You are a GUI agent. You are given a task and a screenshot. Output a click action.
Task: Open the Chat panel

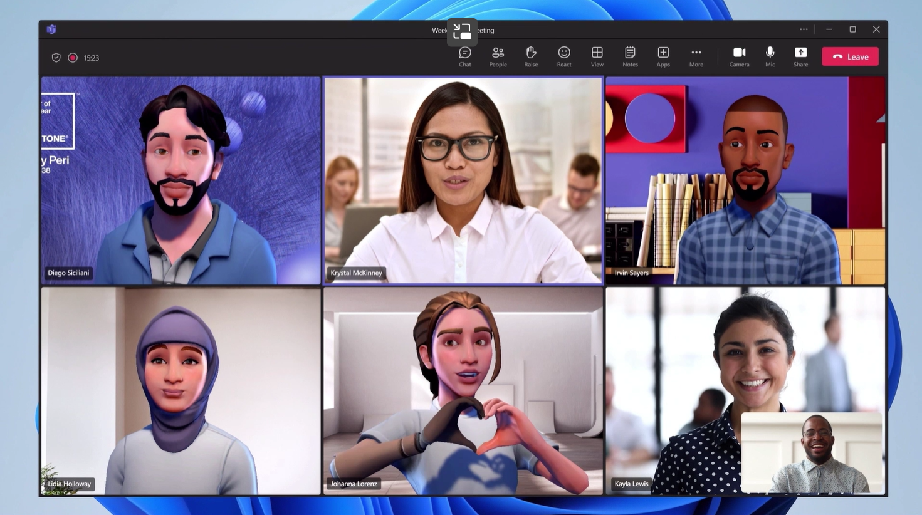[464, 56]
